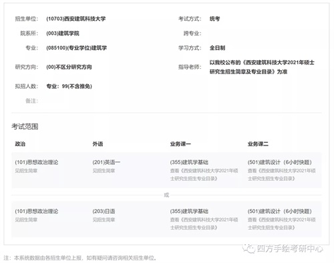The width and height of the screenshot is (334, 263).
Task: Click the 院系所 label
Action: point(29,33)
